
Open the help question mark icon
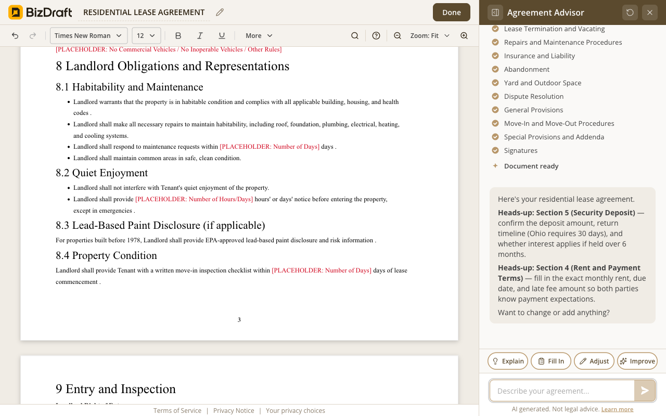[x=376, y=35]
